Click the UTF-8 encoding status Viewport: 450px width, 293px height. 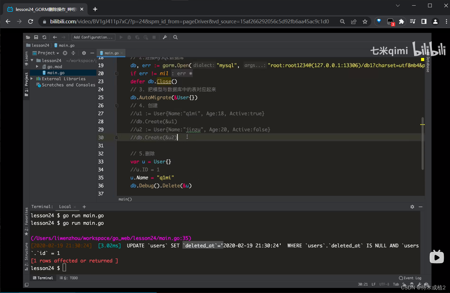point(384,284)
